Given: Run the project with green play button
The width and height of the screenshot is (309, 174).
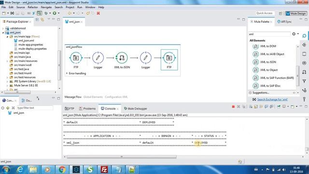Looking at the screenshot, I should pos(55,13).
